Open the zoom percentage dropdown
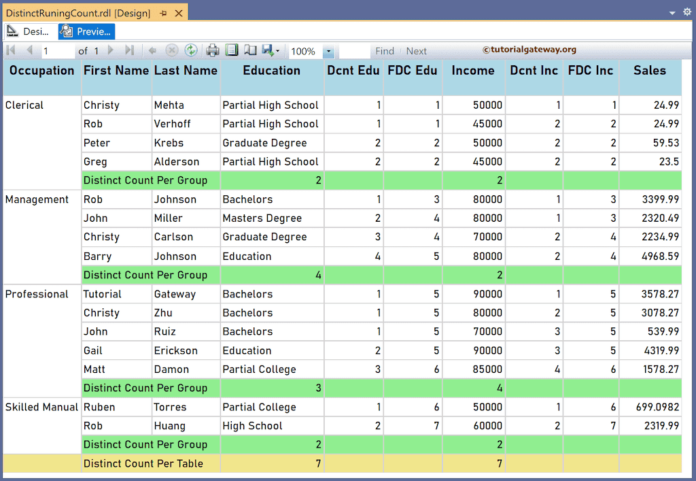Screen dimensions: 696x481 (x=328, y=50)
